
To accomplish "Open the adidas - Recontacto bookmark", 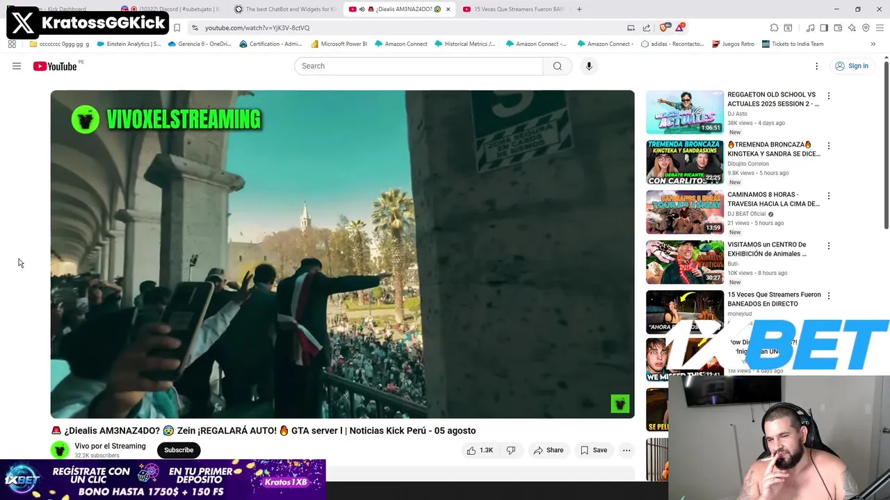I will [x=673, y=44].
